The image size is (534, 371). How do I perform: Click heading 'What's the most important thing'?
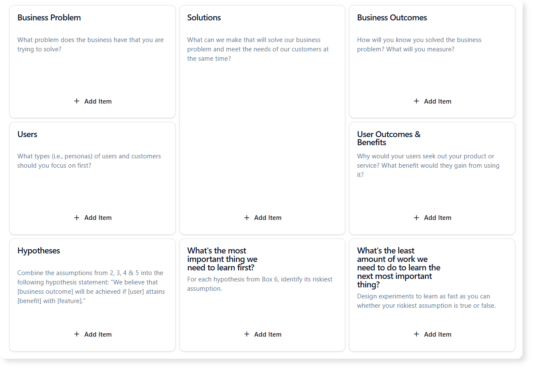[x=222, y=259]
